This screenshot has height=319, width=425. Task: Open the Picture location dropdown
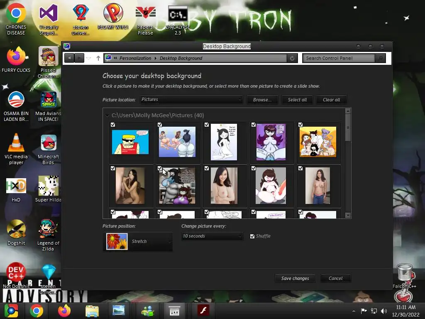[x=191, y=100]
